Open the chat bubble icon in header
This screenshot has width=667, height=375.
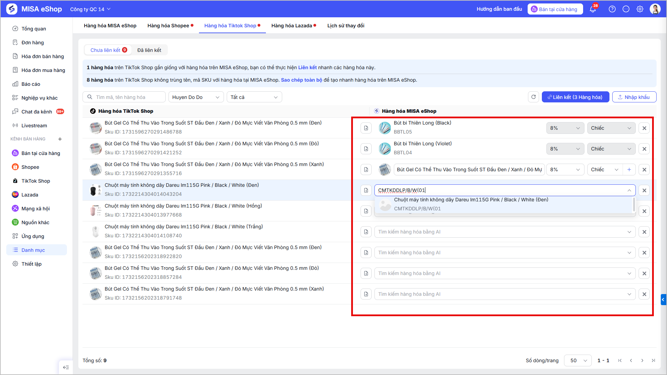click(626, 9)
